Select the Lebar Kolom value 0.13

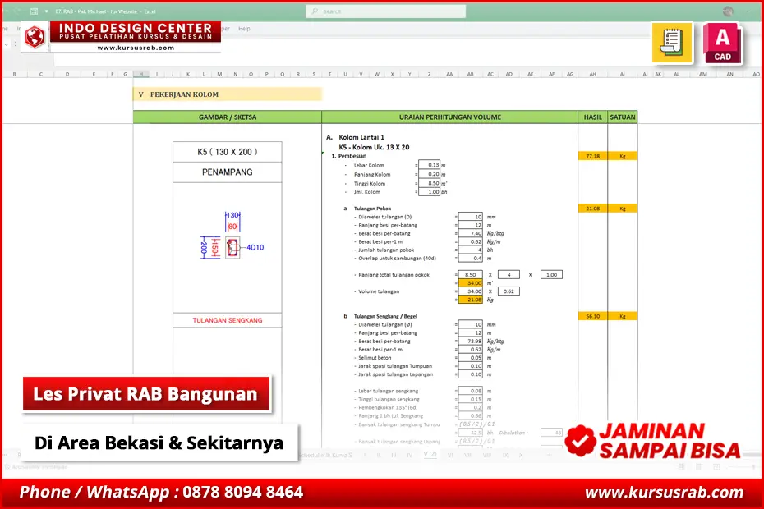[x=430, y=165]
